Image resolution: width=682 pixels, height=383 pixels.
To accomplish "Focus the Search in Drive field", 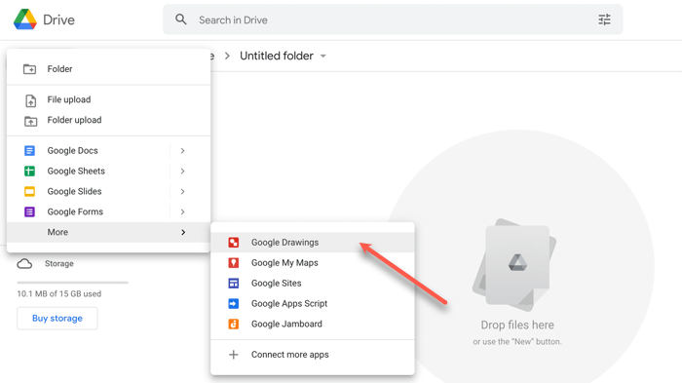I will pos(393,19).
